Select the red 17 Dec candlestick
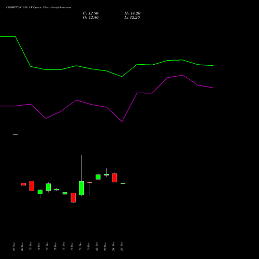The height and width of the screenshot is (259, 259). [x=73, y=198]
